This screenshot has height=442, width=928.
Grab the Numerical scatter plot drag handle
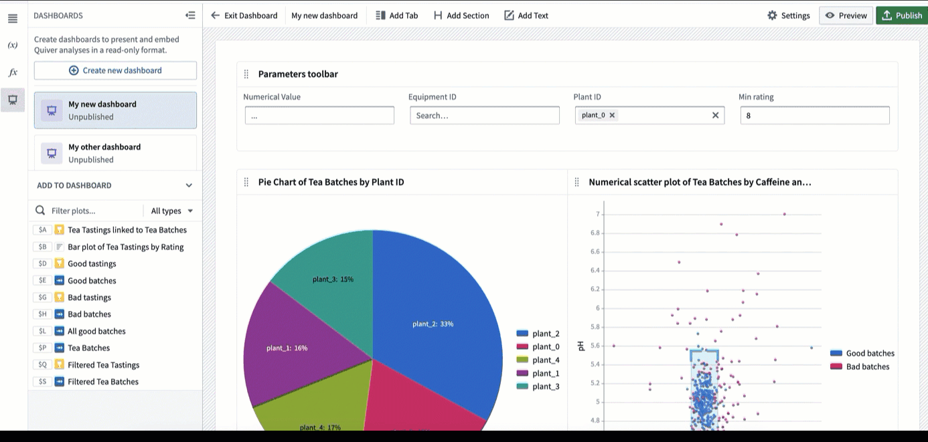(x=576, y=182)
